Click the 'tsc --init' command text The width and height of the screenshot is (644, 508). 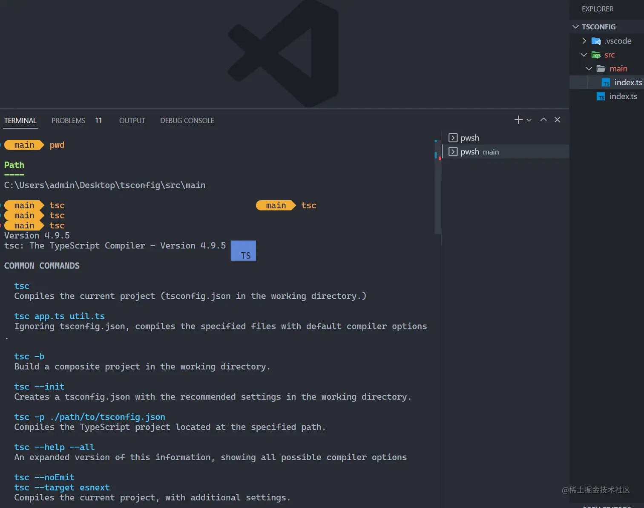39,387
